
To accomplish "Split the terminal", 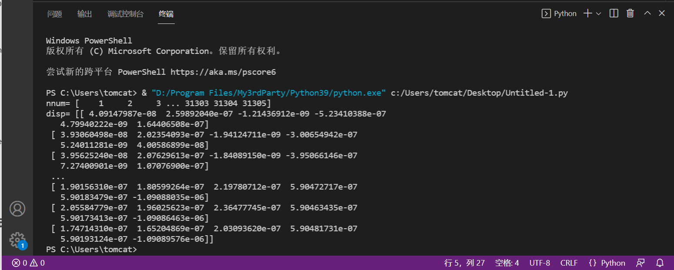I will click(x=614, y=13).
